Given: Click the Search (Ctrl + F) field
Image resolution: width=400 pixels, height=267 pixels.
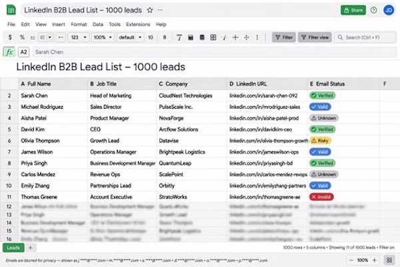Looking at the screenshot, I should [365, 37].
